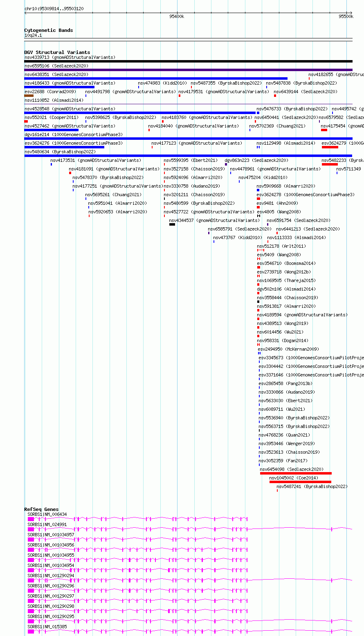
Task: Open nsv5487355 (ByrskaBishop2022) label
Action: pyautogui.click(x=226, y=83)
